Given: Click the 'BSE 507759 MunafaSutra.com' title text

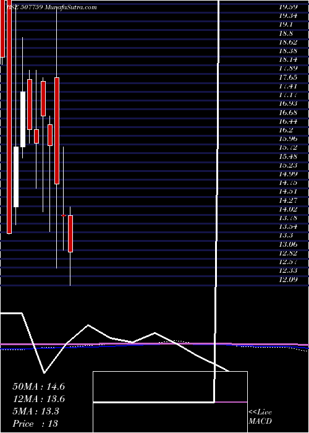Looking at the screenshot, I should (52, 7).
